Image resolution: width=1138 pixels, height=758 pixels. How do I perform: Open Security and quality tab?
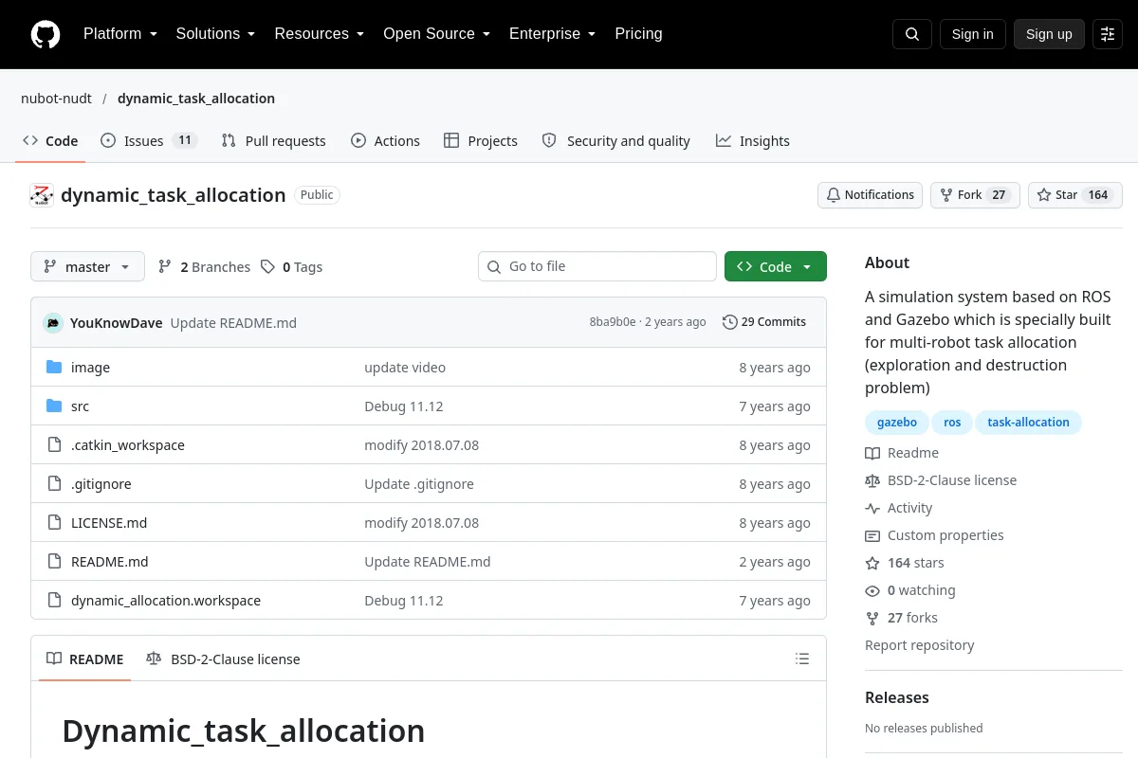(x=615, y=140)
